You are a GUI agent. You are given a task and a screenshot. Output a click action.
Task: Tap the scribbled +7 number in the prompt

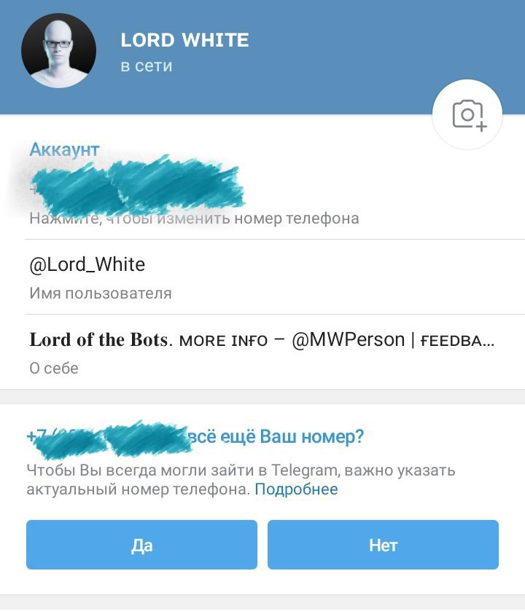[x=109, y=437]
